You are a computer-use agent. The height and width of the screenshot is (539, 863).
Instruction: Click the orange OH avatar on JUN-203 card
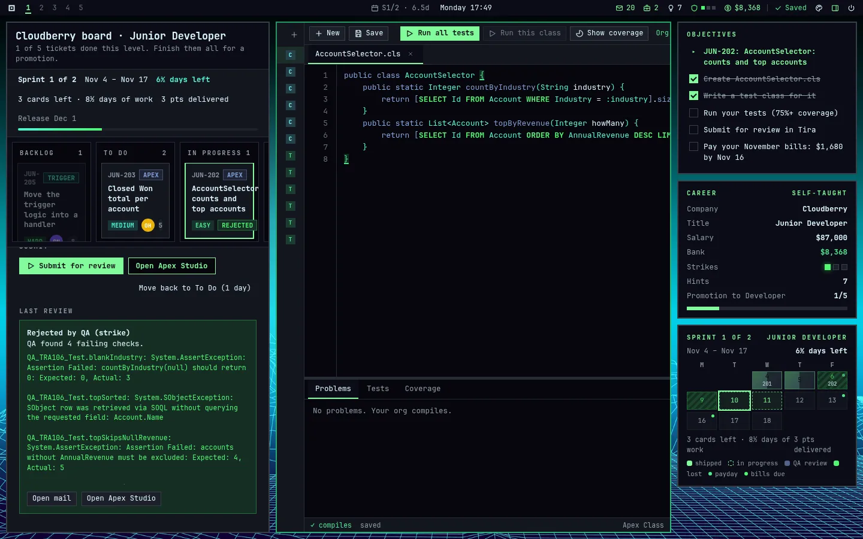click(x=147, y=225)
